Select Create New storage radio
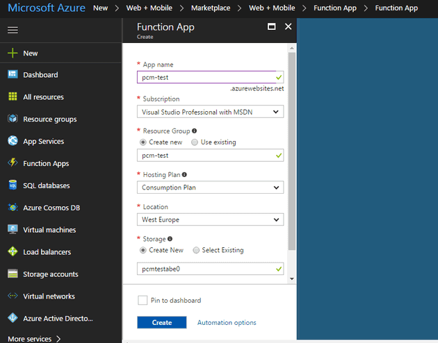 143,250
